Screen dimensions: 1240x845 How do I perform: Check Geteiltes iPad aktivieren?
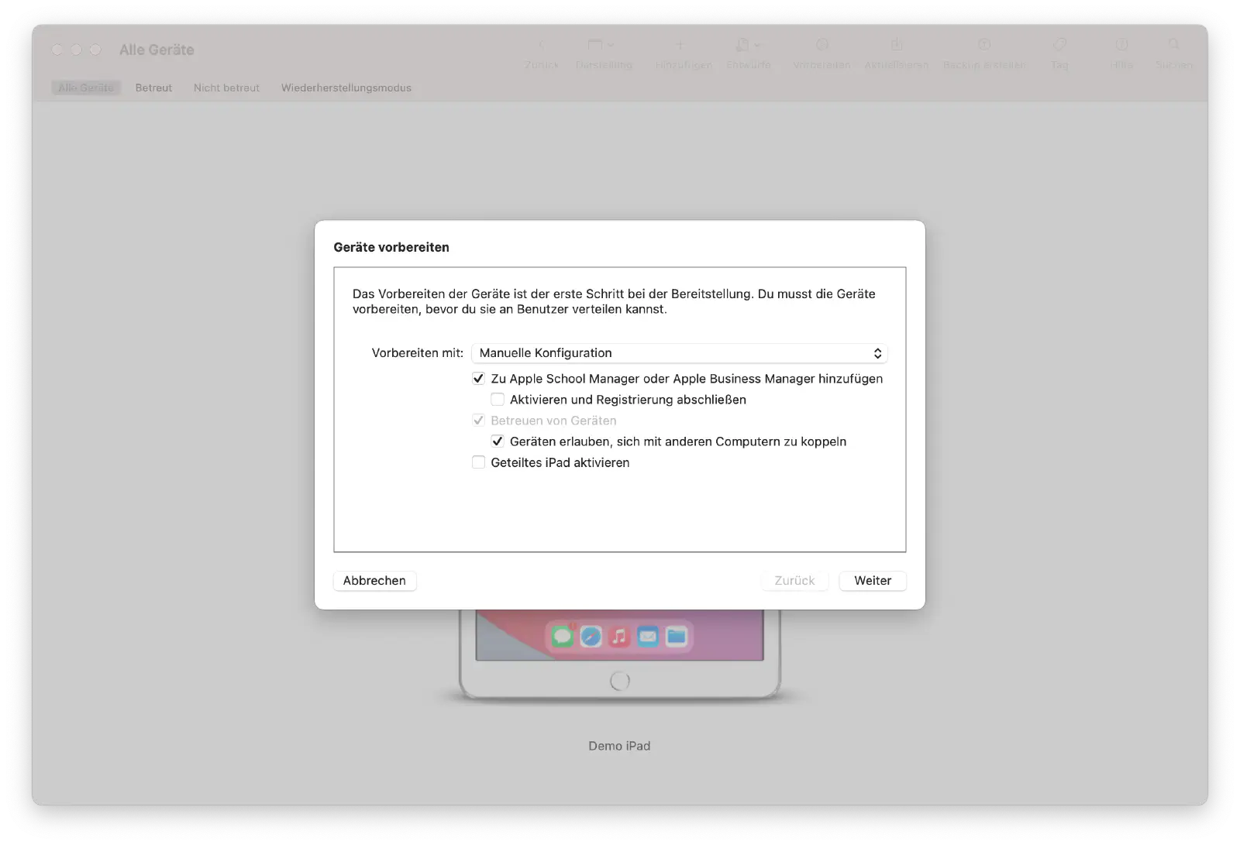(479, 462)
